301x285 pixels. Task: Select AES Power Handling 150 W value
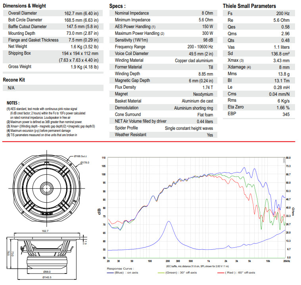click(x=207, y=27)
